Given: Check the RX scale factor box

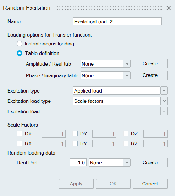Looking at the screenshot, I should (x=20, y=144).
